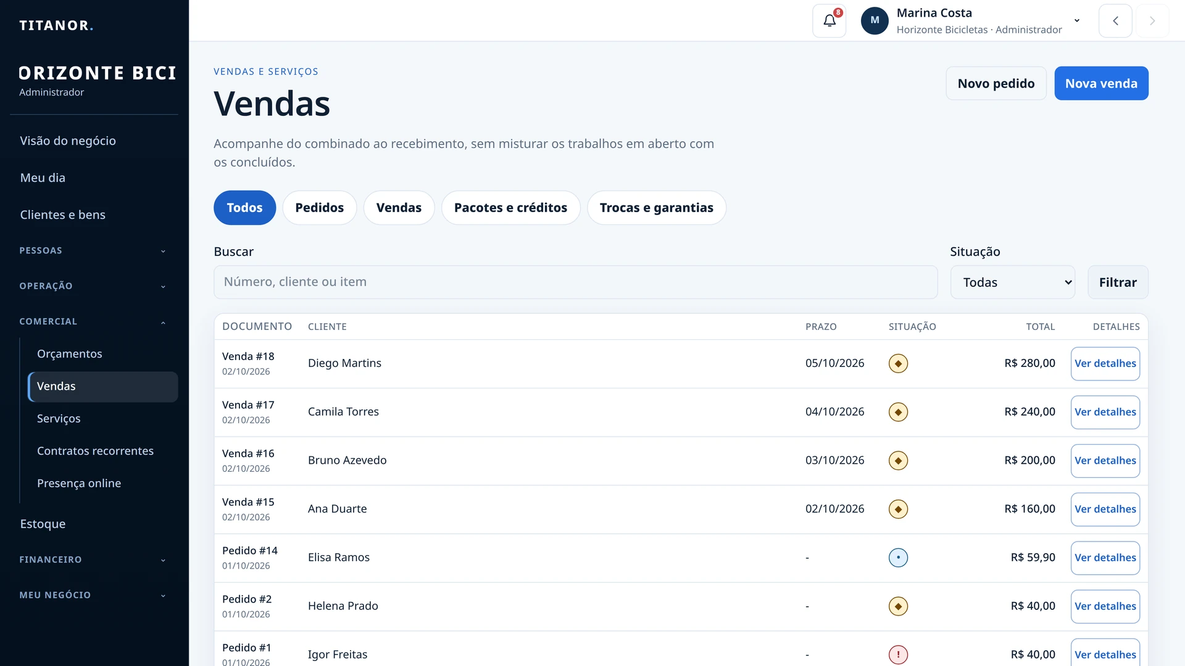View details of Venda #15
This screenshot has width=1185, height=666.
tap(1105, 509)
